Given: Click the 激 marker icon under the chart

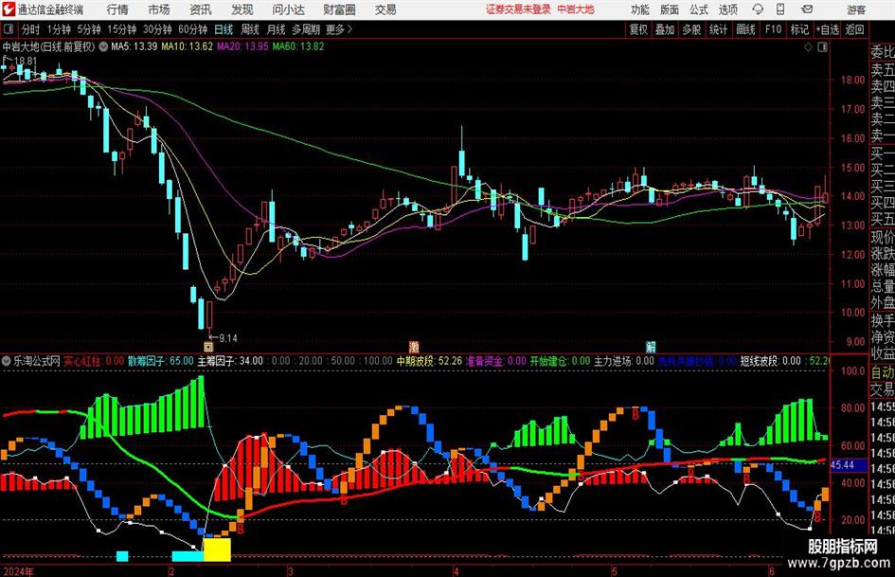Looking at the screenshot, I should pos(414,346).
